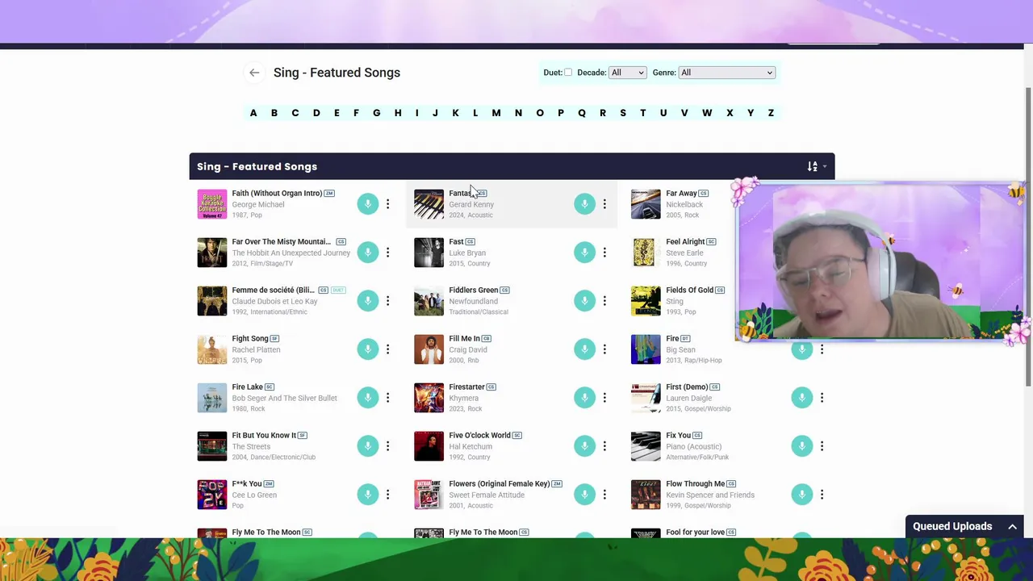Image resolution: width=1033 pixels, height=581 pixels.
Task: Sing Far Over The Misty Mountains microphone button
Action: [368, 253]
